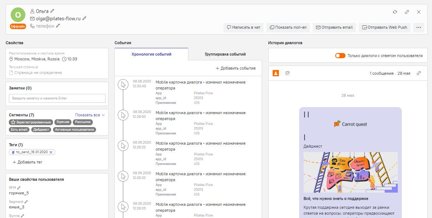This screenshot has width=432, height=218.
Task: Expand segments with Показать все
Action: 90,115
